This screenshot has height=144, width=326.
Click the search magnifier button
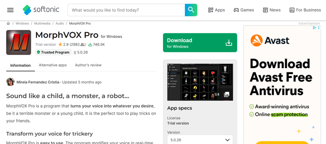coord(191,10)
